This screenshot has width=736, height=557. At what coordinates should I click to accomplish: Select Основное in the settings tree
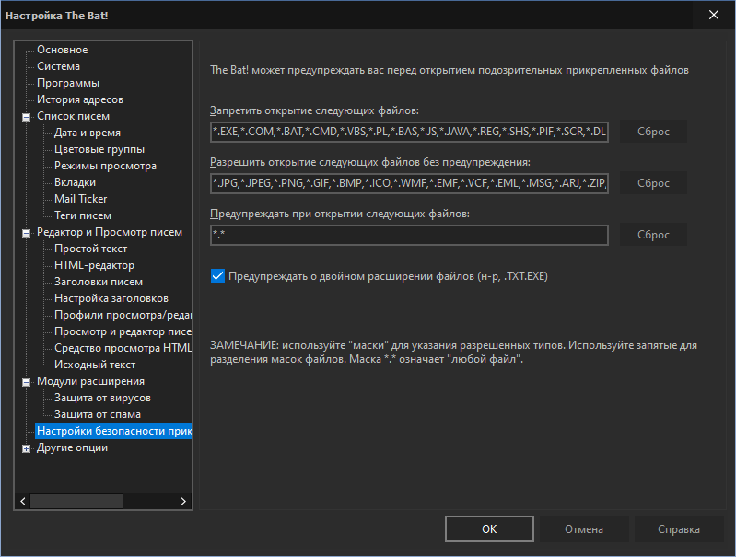[x=63, y=50]
